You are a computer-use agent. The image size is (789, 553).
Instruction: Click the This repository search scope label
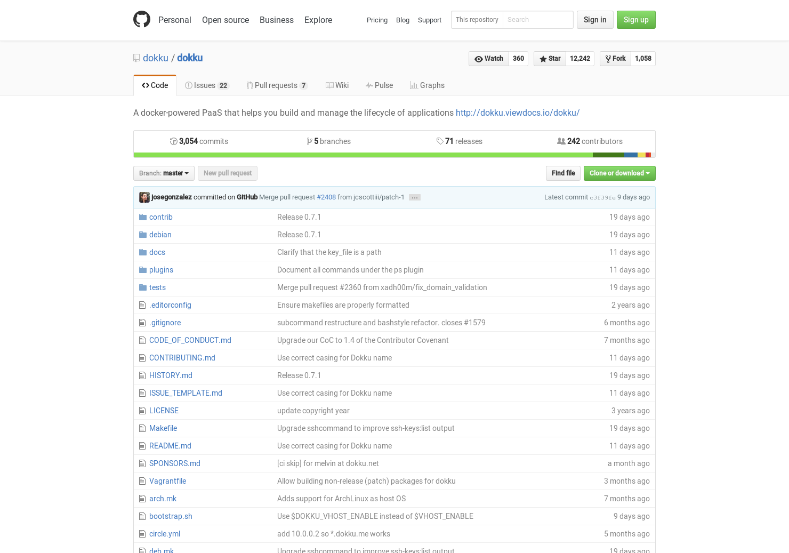click(477, 20)
